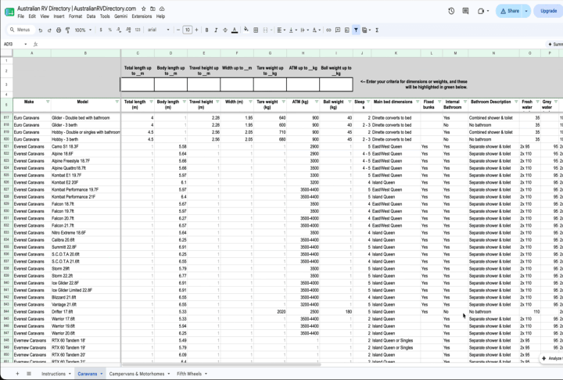The height and width of the screenshot is (380, 563).
Task: Click the Insert chart icon
Action: [347, 30]
